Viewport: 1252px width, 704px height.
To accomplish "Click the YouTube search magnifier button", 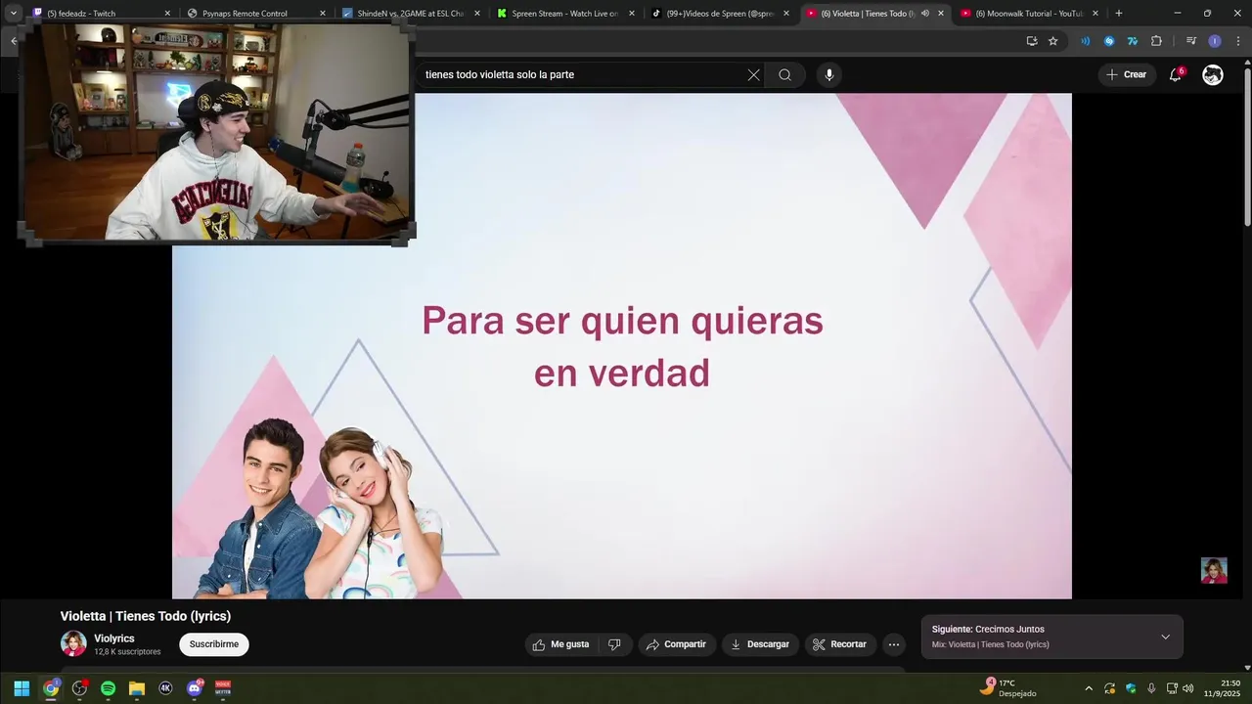I will (784, 74).
